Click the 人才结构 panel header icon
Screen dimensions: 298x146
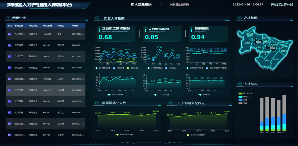[240, 84]
